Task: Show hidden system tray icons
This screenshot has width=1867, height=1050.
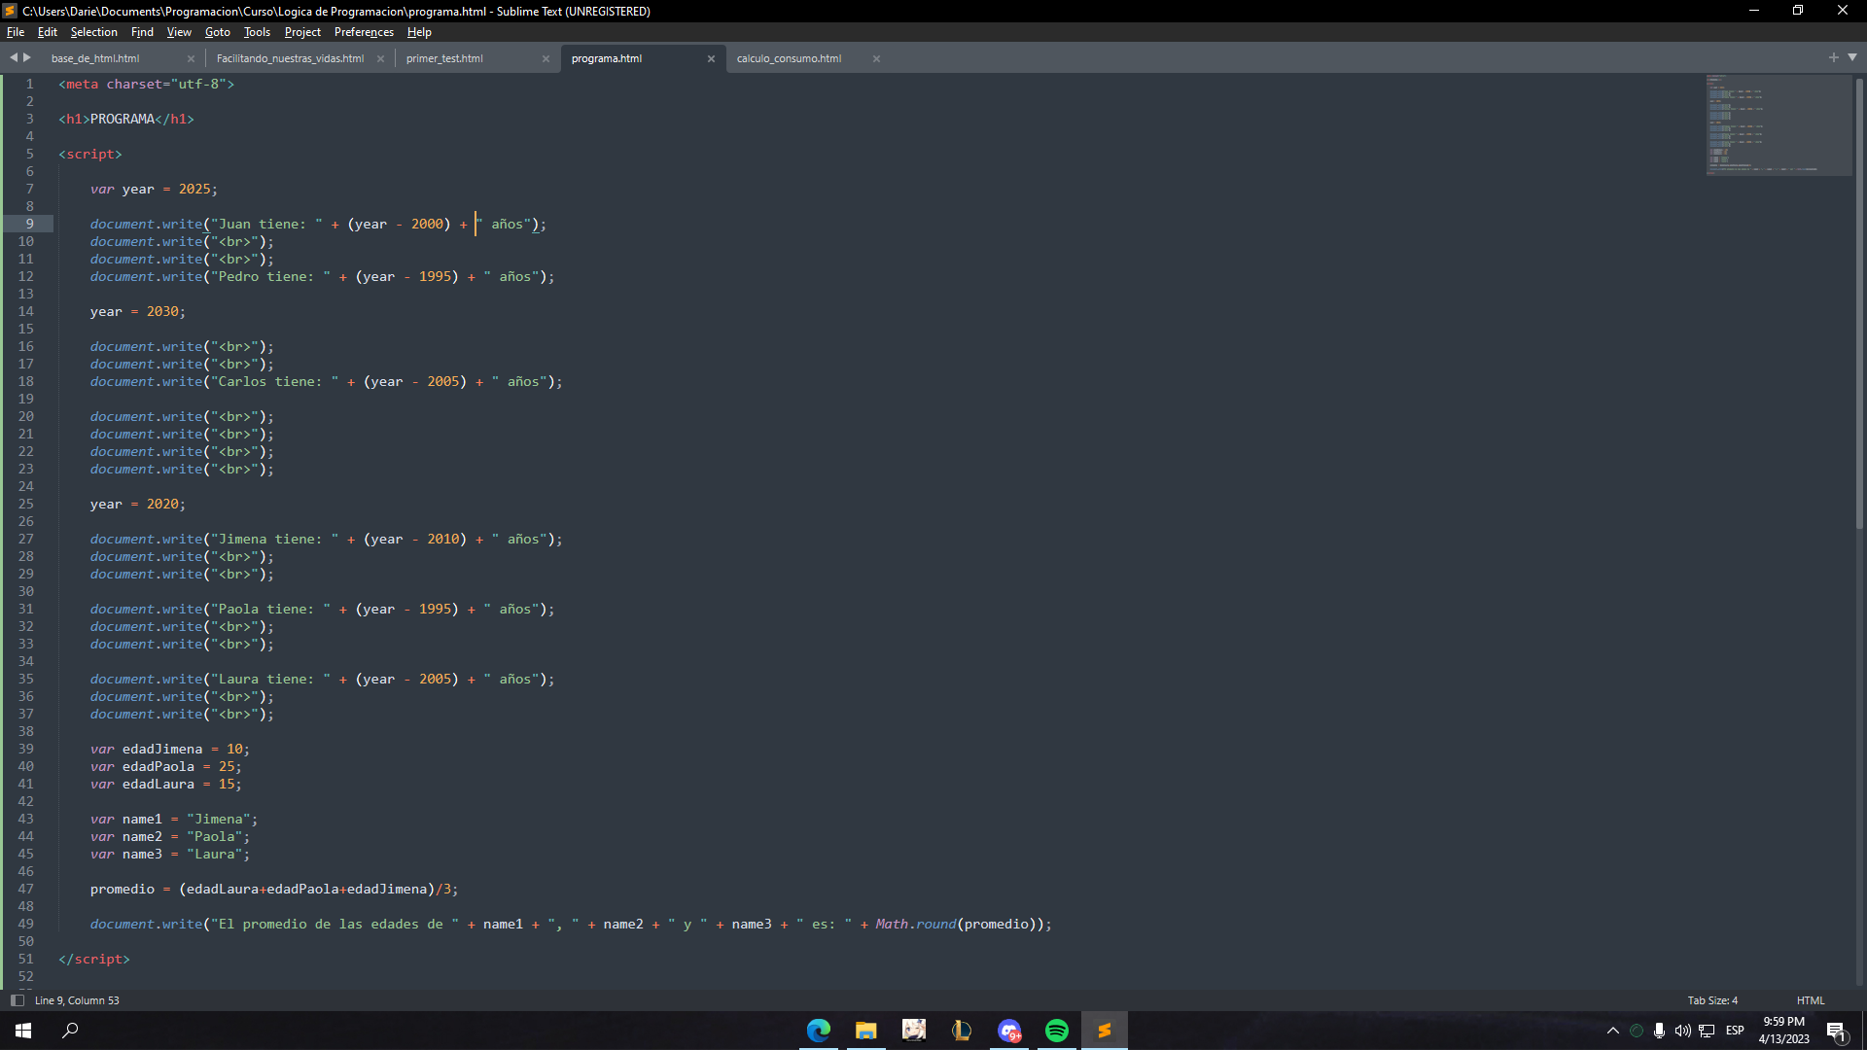Action: pos(1613,1031)
